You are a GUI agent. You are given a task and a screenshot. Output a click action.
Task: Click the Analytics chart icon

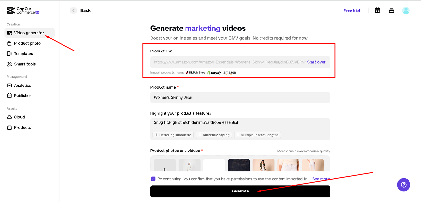[x=9, y=85]
